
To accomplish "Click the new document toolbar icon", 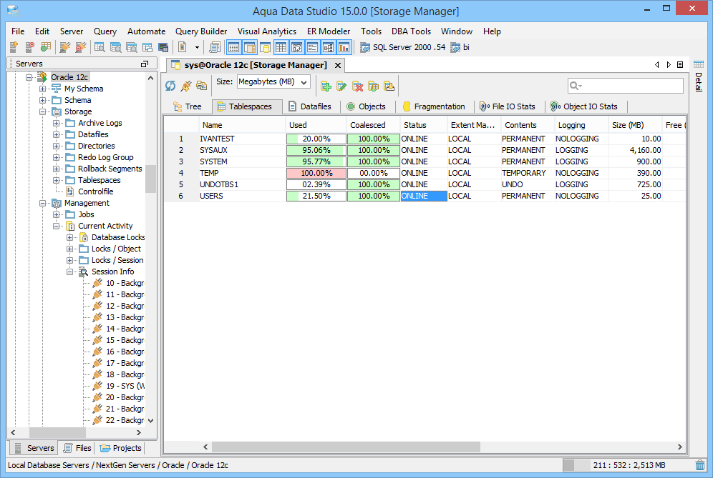I will (x=183, y=46).
